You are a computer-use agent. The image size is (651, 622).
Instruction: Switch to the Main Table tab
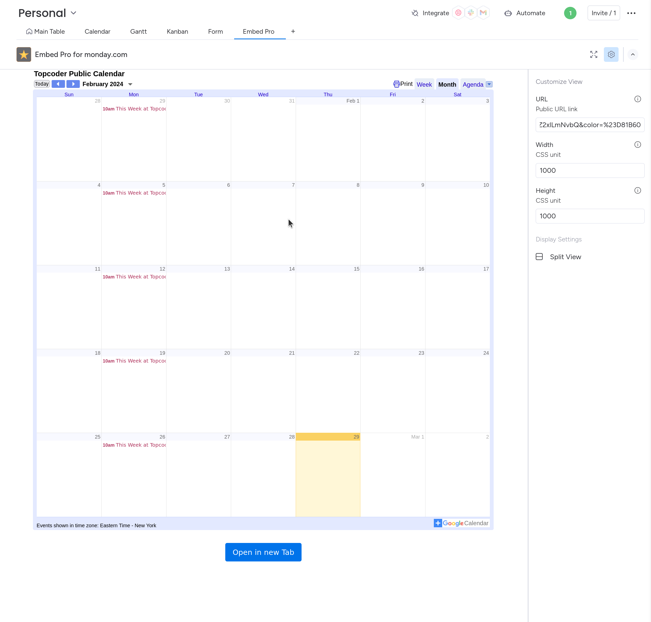tap(45, 31)
